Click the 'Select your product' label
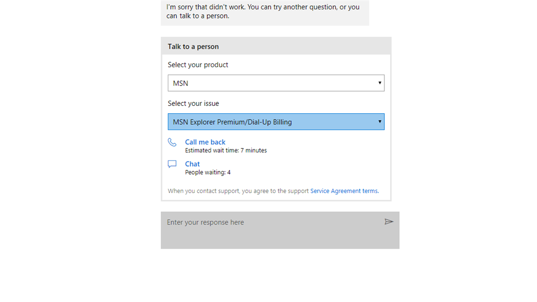 tap(198, 64)
